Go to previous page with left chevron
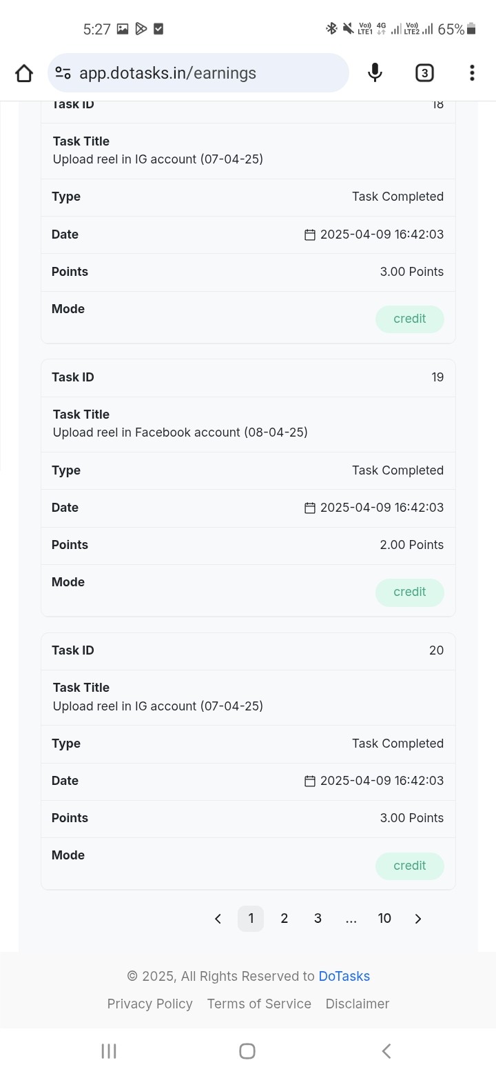Viewport: 496px width, 1076px height. point(218,919)
